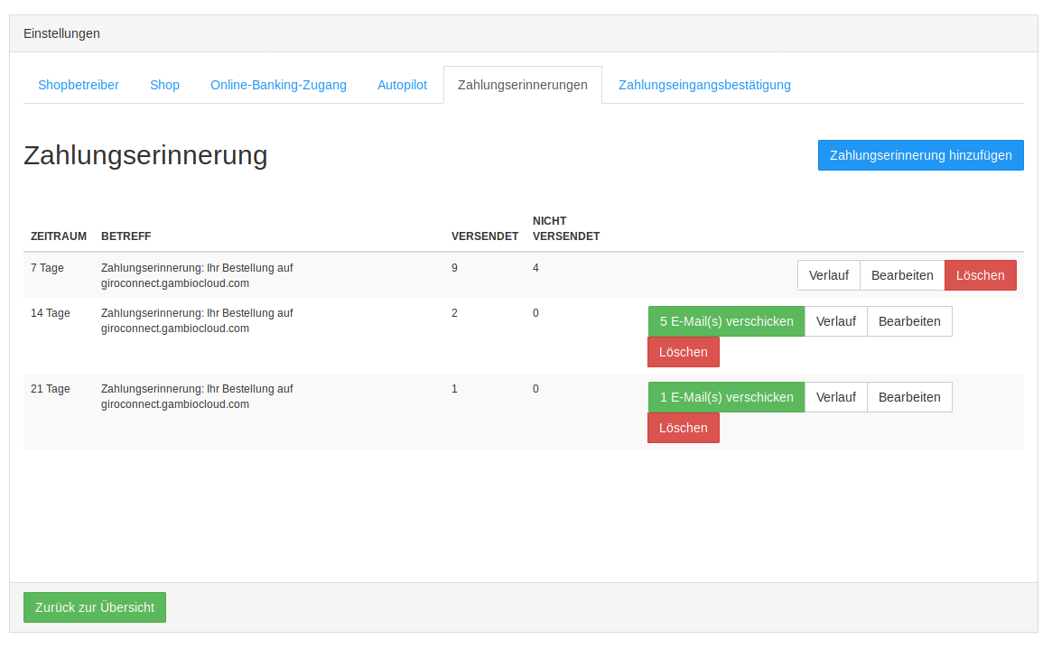Show Verlauf for the 21 Tage reminder
The image size is (1052, 648).
click(835, 397)
